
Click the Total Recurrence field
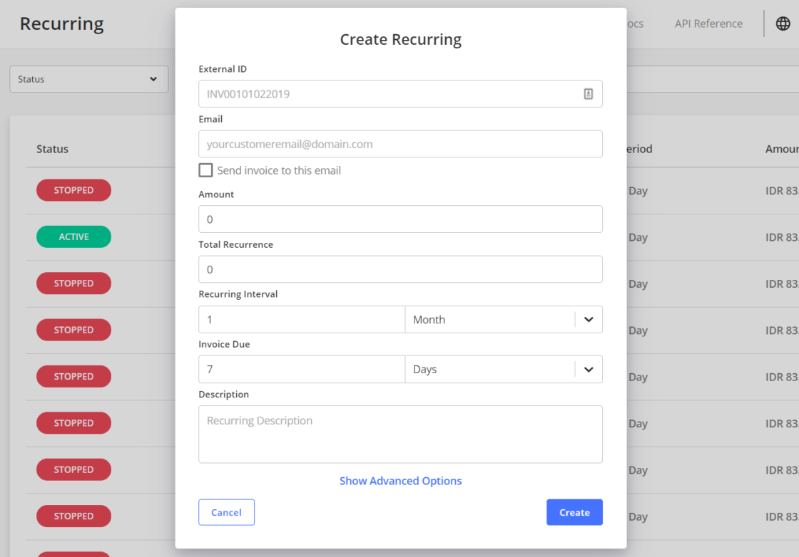click(400, 269)
